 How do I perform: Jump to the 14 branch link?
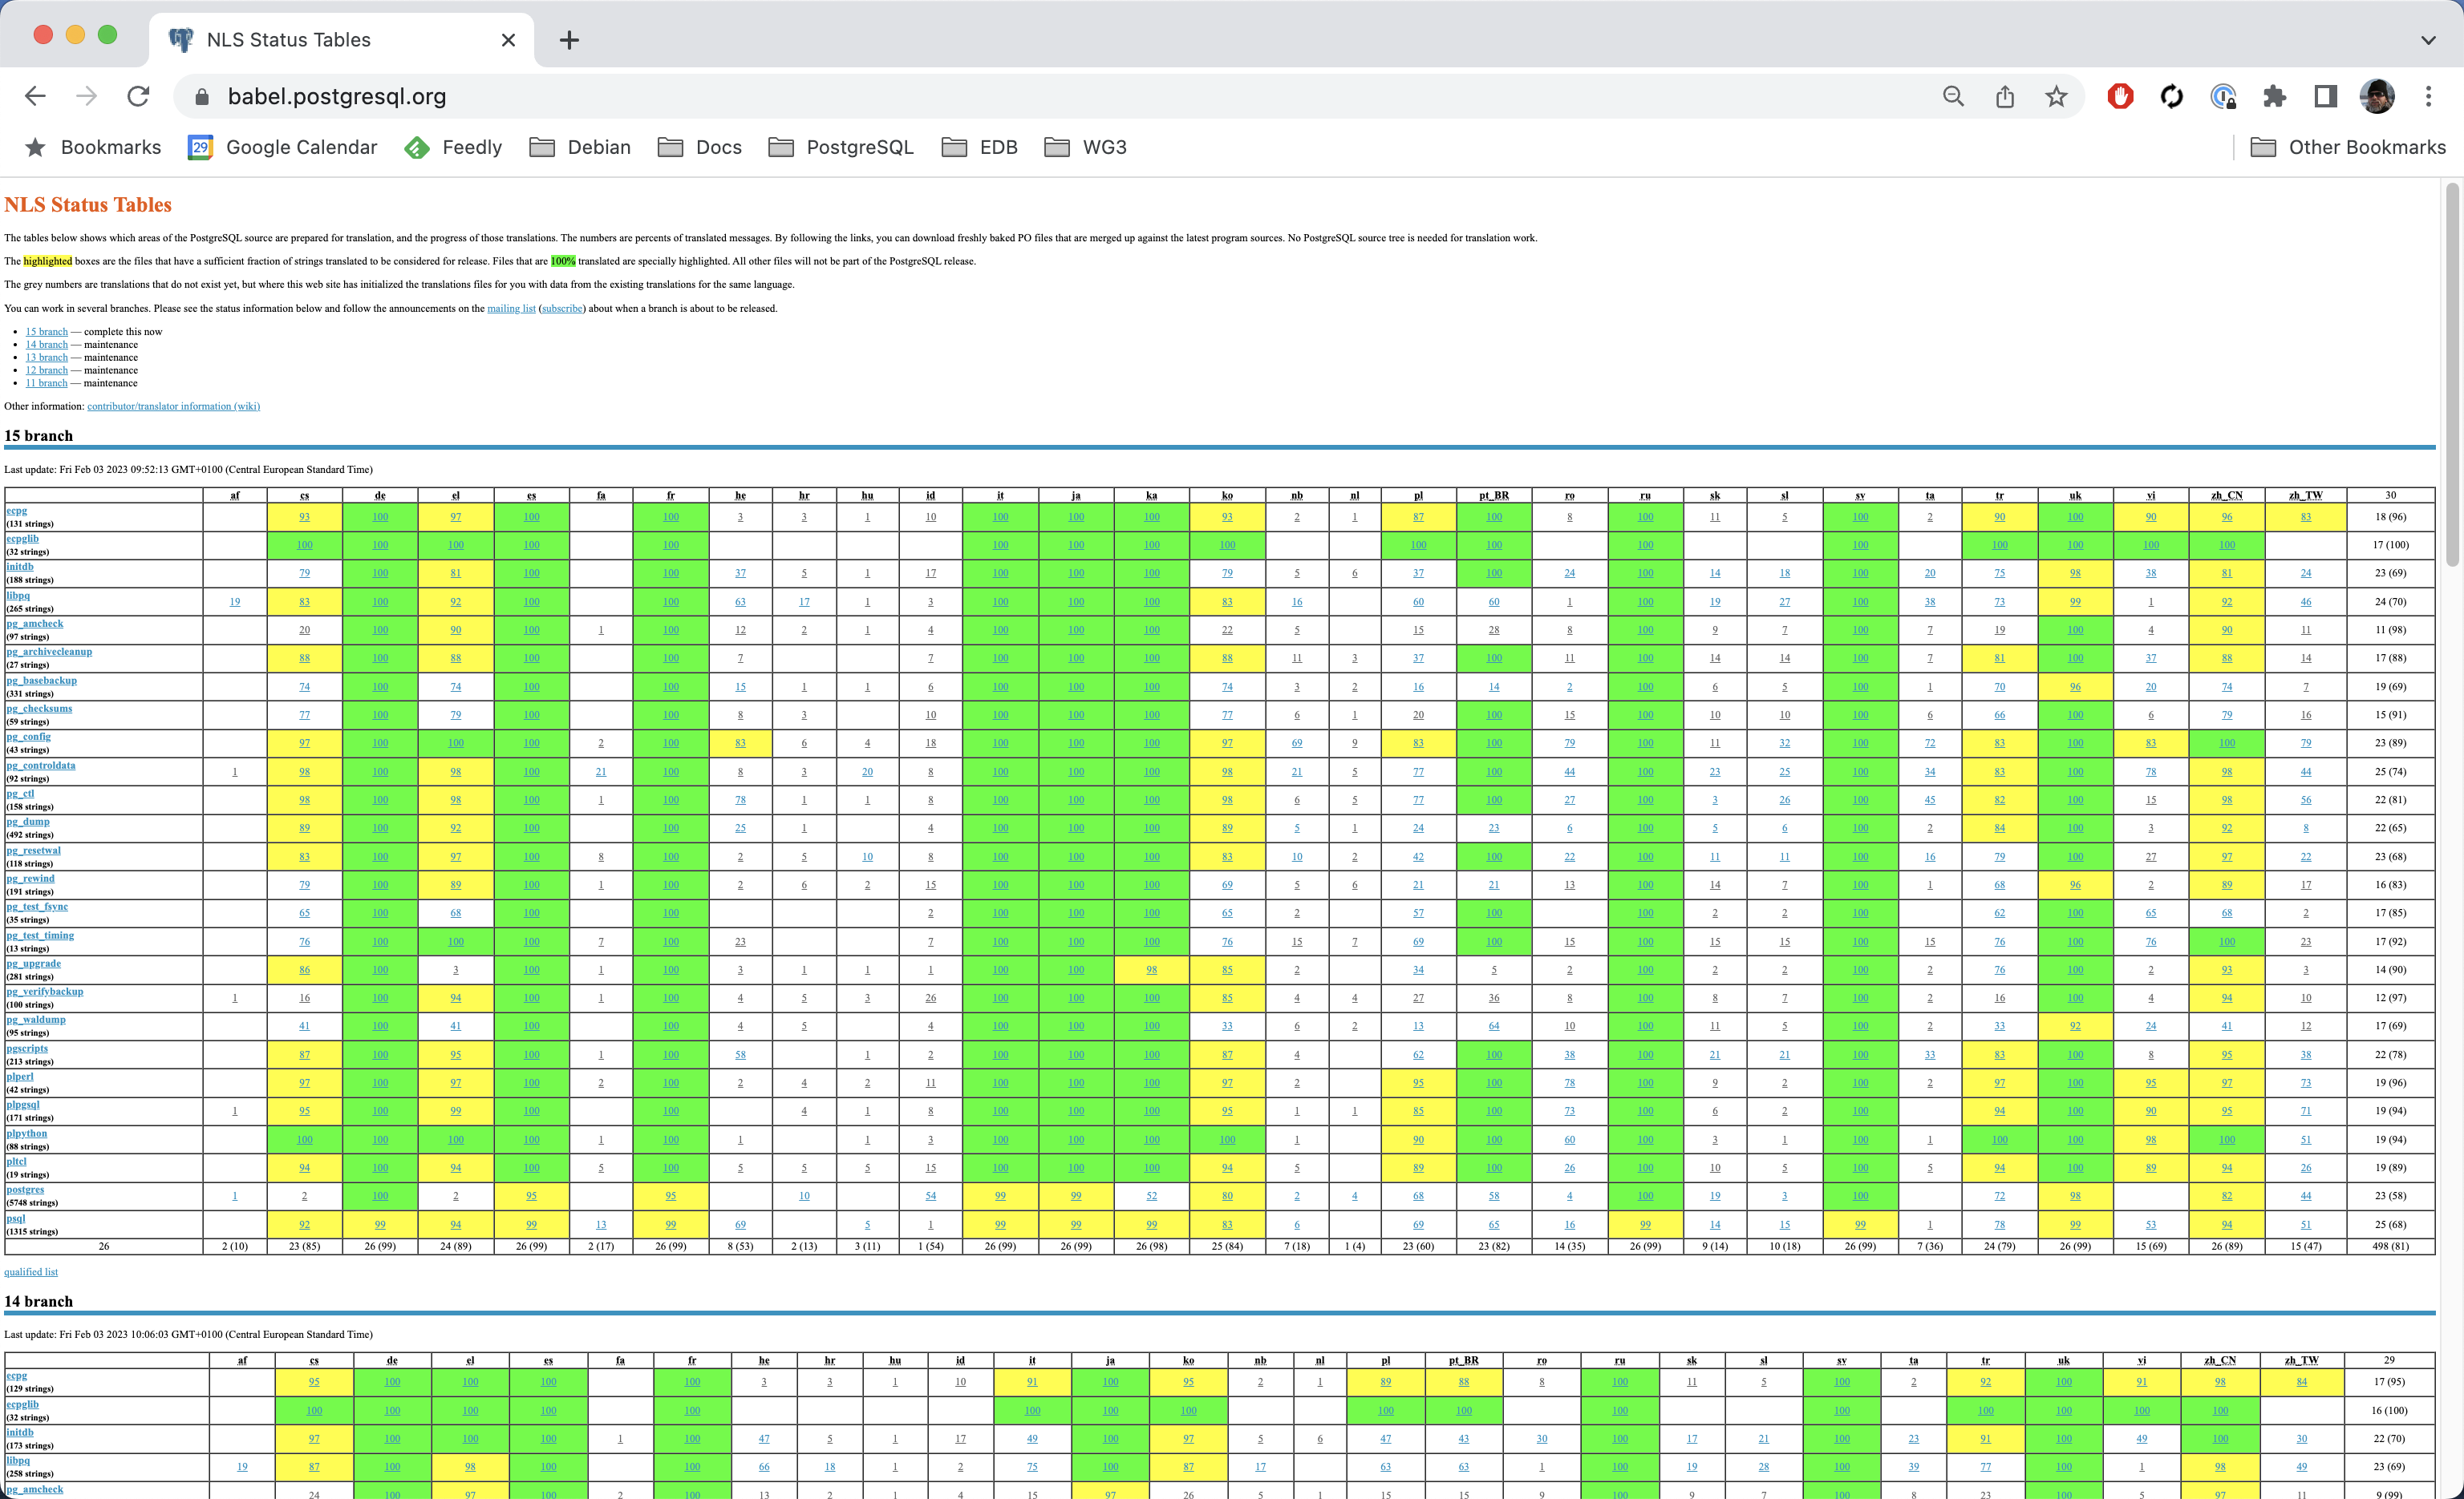click(x=46, y=345)
